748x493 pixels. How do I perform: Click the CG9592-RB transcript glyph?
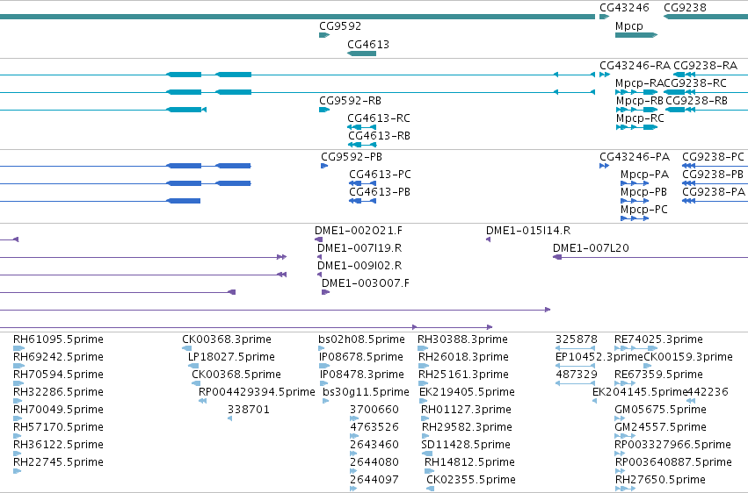(324, 110)
